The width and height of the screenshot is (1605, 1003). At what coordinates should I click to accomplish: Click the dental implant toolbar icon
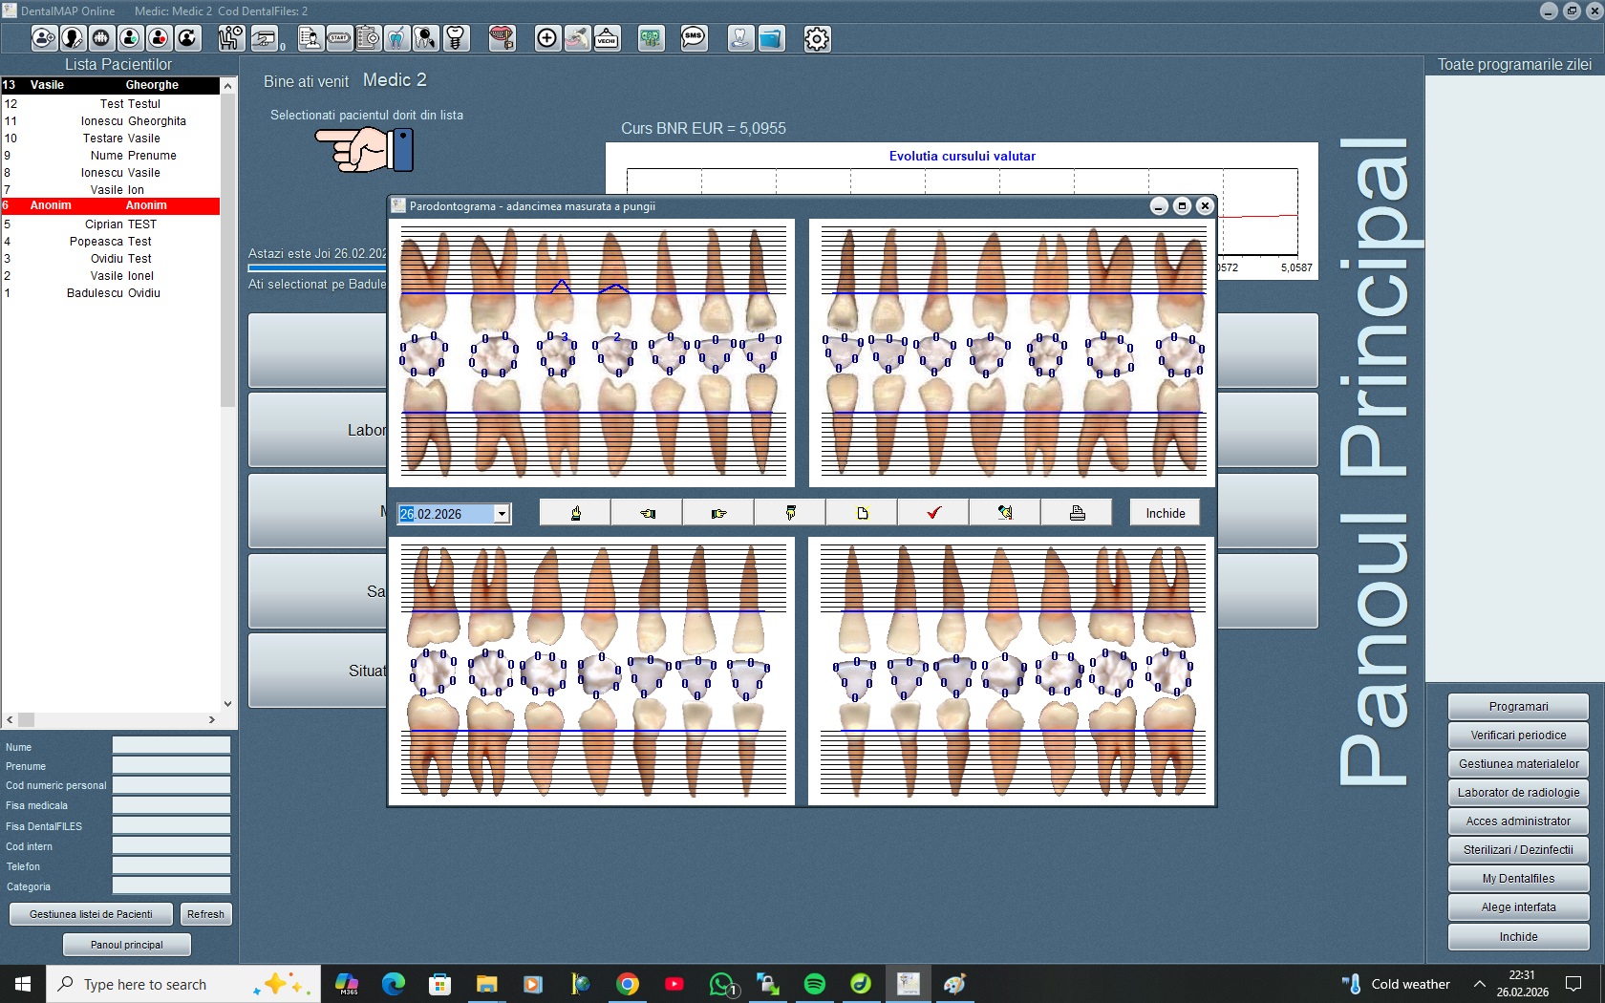pos(456,38)
